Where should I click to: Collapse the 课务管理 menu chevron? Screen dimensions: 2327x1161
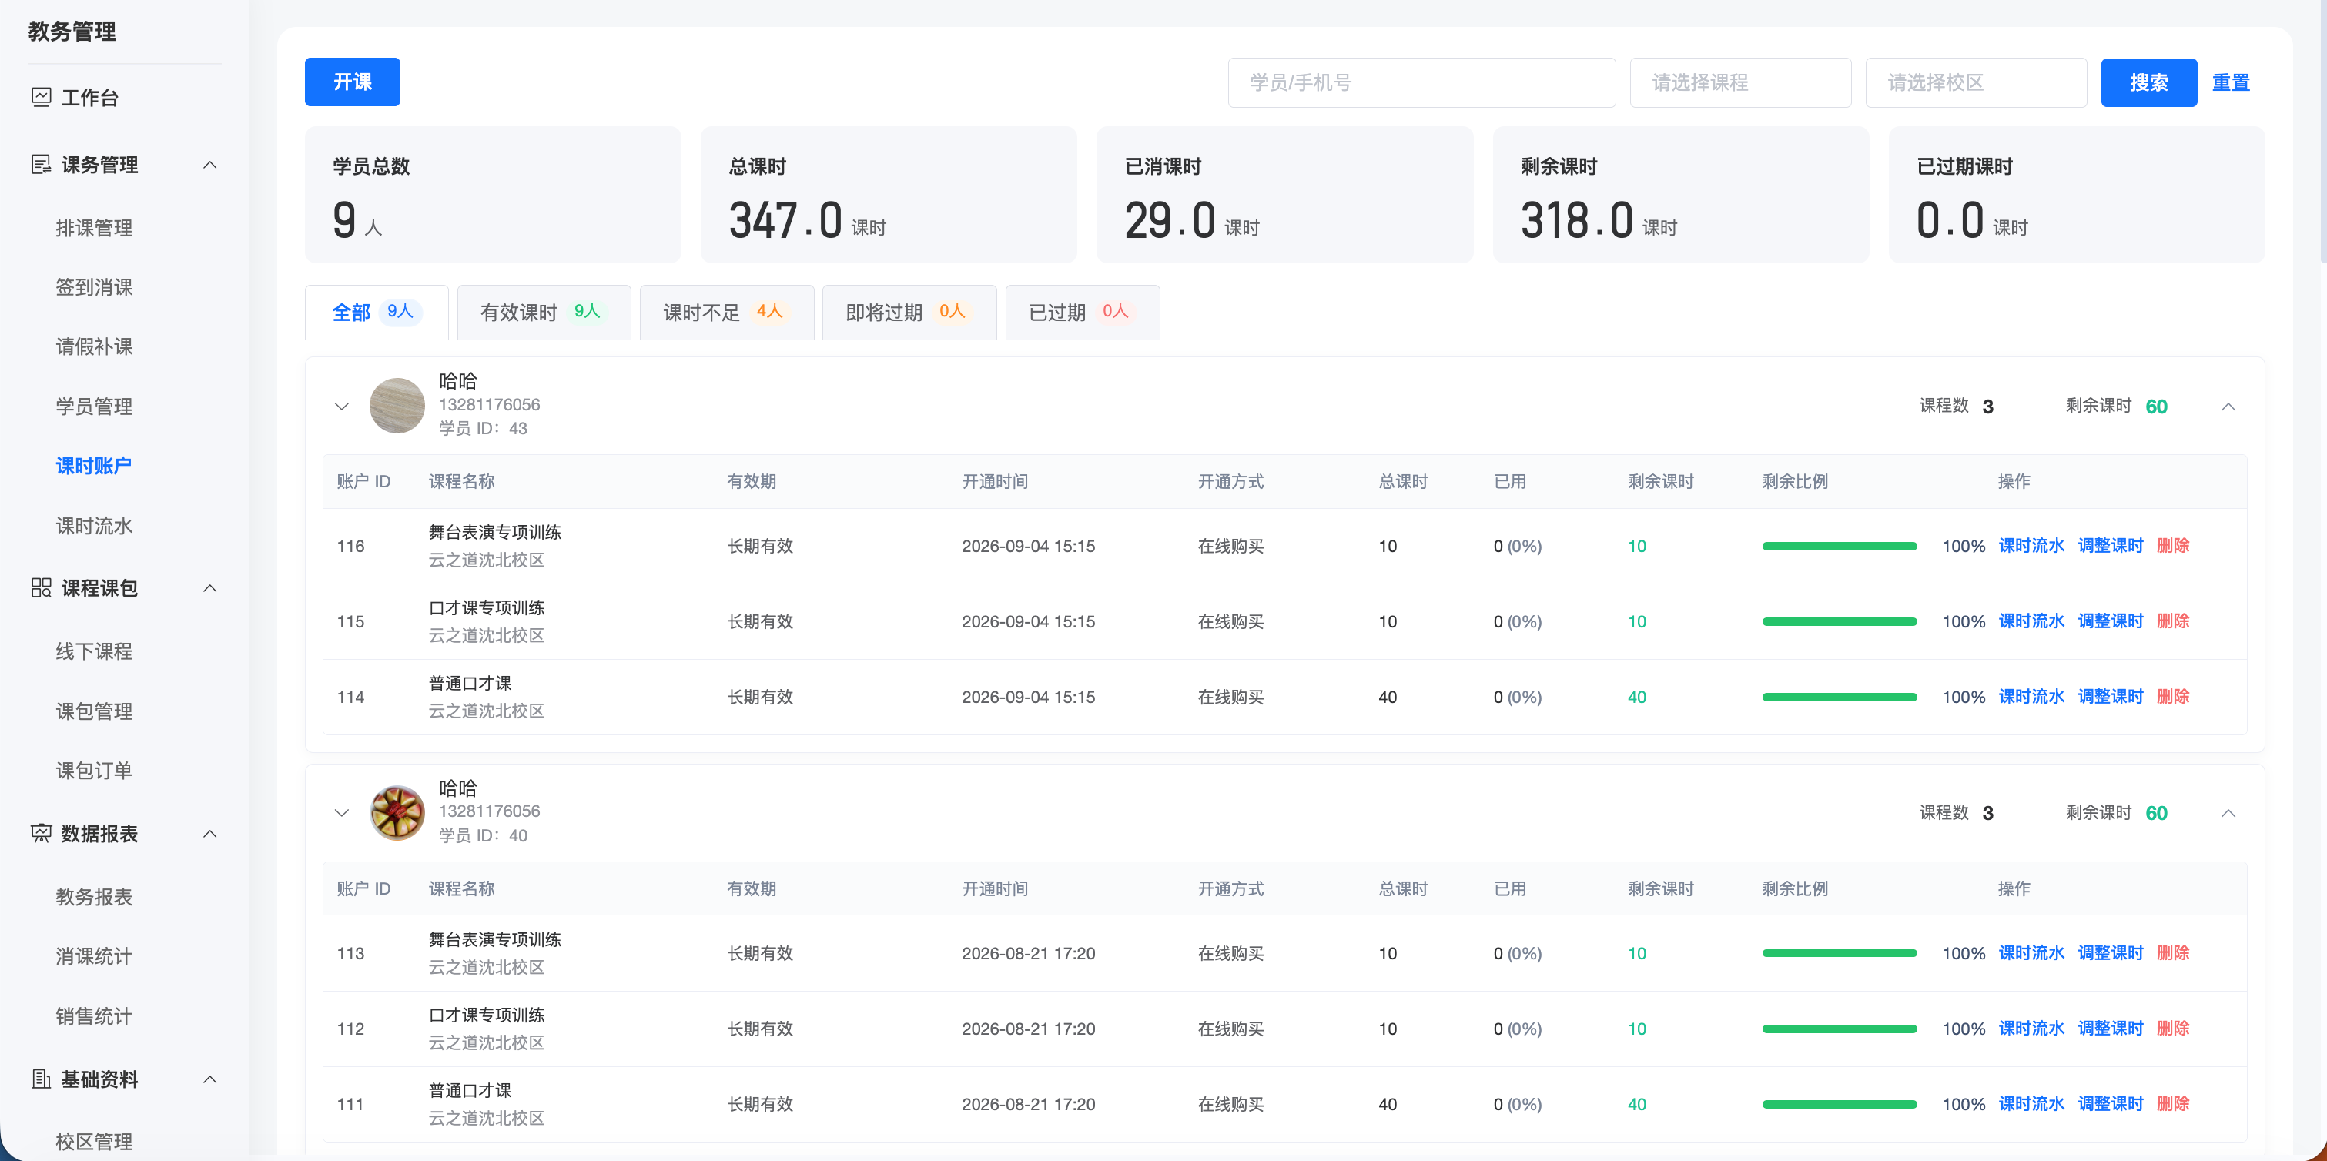click(209, 165)
